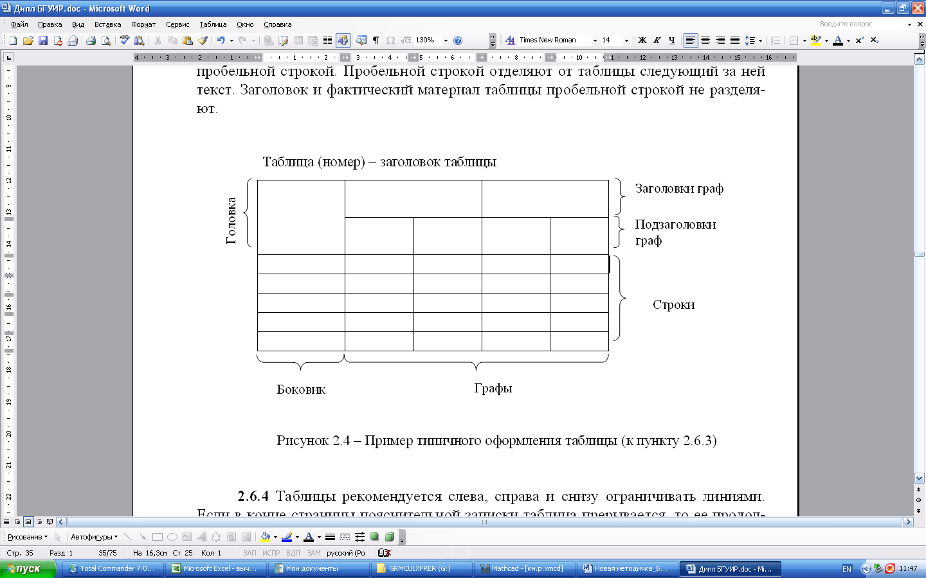Screen dimensions: 926x578
Task: Cut the selection with the scissors icon
Action: (x=158, y=40)
